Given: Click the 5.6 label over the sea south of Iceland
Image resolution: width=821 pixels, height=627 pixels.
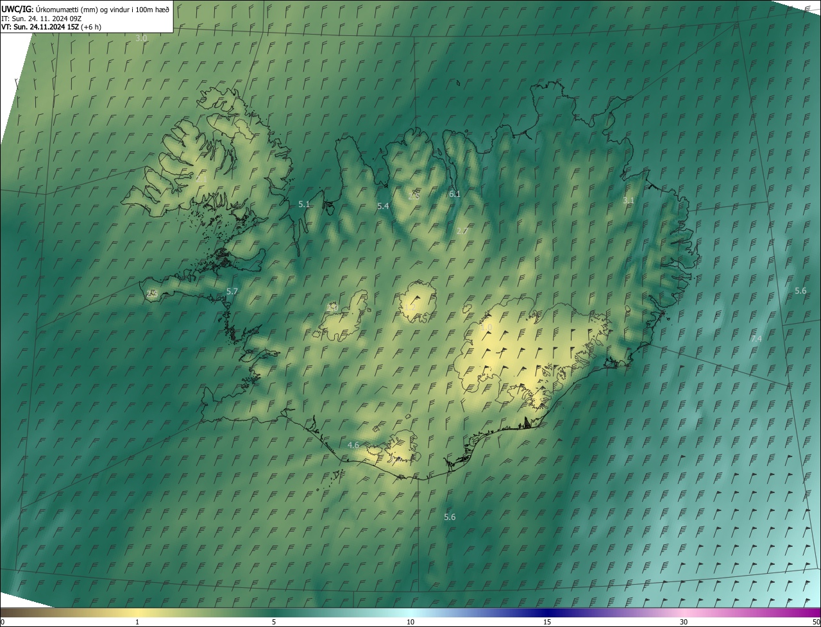Looking at the screenshot, I should coord(450,517).
